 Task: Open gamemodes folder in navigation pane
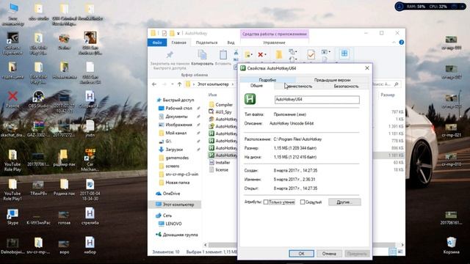(x=177, y=158)
